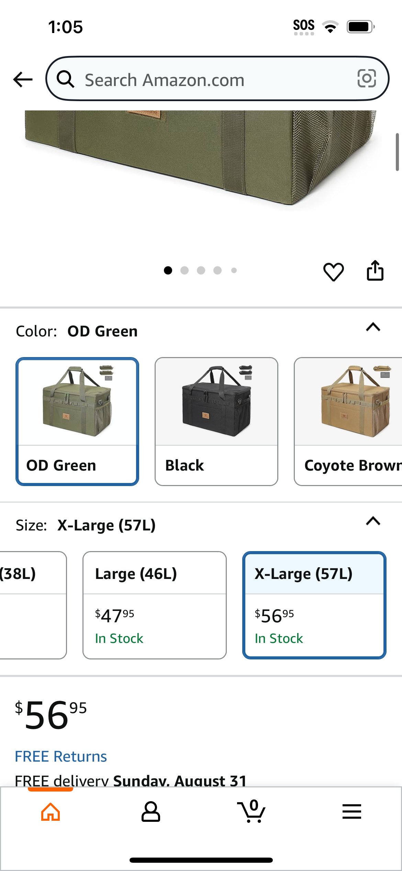Screen dimensions: 402x871
Task: Choose the Large (46L) size
Action: (x=155, y=605)
